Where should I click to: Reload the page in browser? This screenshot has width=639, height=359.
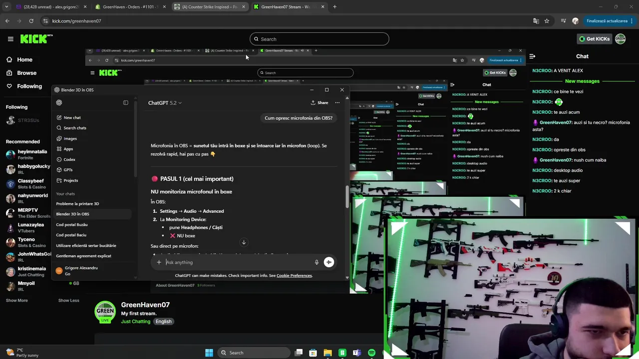tap(31, 21)
